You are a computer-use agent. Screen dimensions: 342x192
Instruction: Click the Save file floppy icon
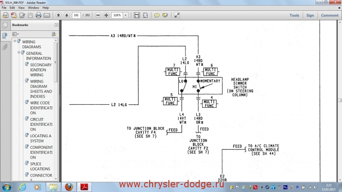click(30, 15)
